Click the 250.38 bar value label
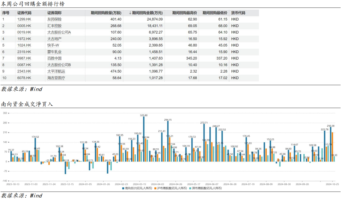 click(x=330, y=126)
